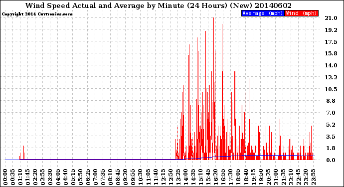Click the 05:50 time axis label
The height and width of the screenshot is (187, 344).
pos(80,177)
